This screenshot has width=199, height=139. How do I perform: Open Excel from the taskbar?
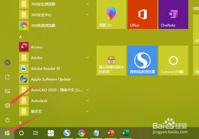[x=125, y=133]
